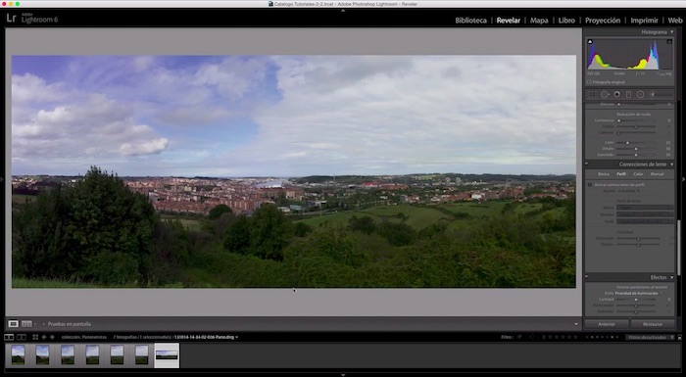Open the Imprimir module
The image size is (686, 377).
(x=644, y=21)
